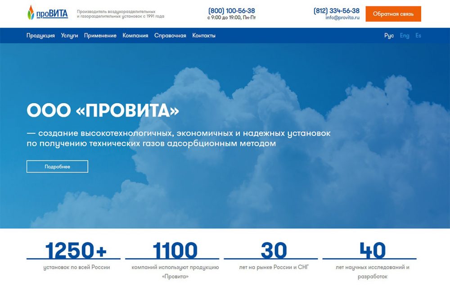Click the (812) 334-56-38 phone number
Viewport: 450px width, 292px height.
336,10
